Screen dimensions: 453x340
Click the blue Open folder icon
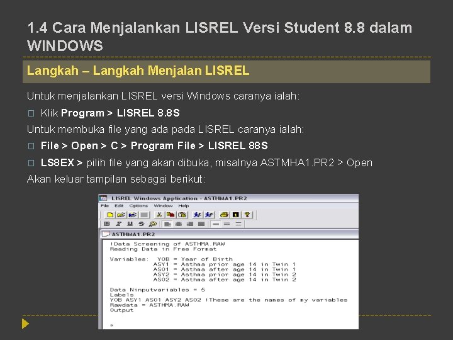(132, 215)
